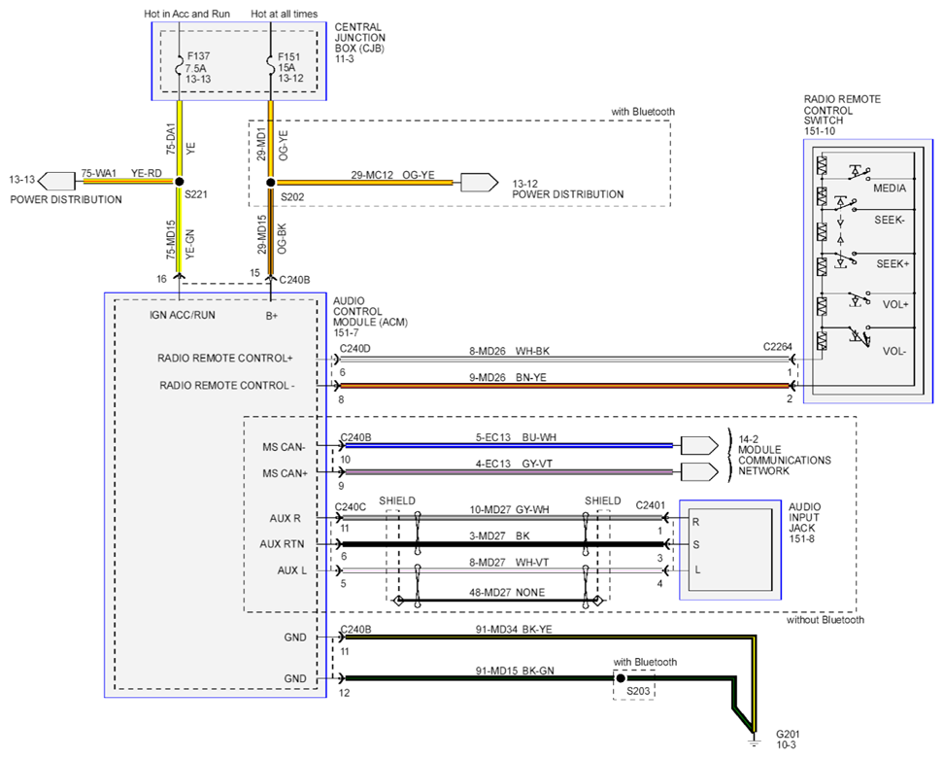Click the F137 7.5A fuse symbol
The image size is (943, 758).
179,66
